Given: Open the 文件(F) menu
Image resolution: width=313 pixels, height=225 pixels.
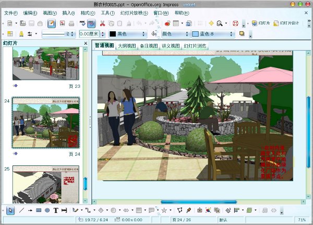Looking at the screenshot, I should (x=11, y=13).
